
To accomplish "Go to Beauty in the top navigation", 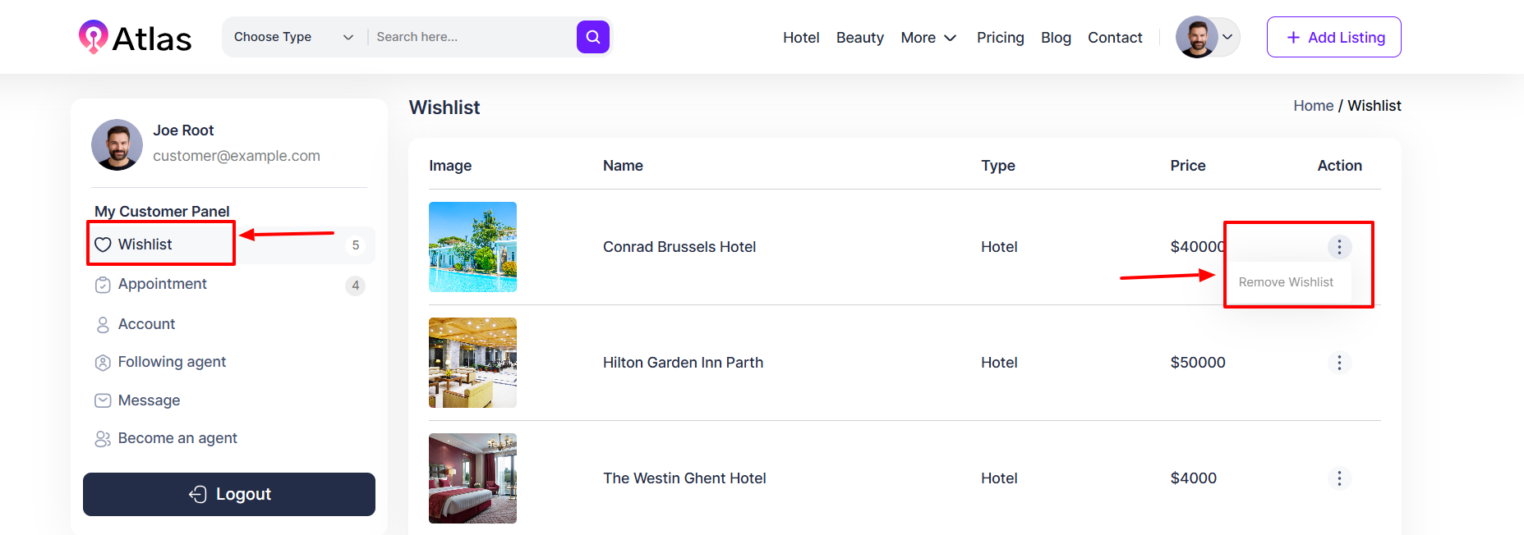I will 859,38.
